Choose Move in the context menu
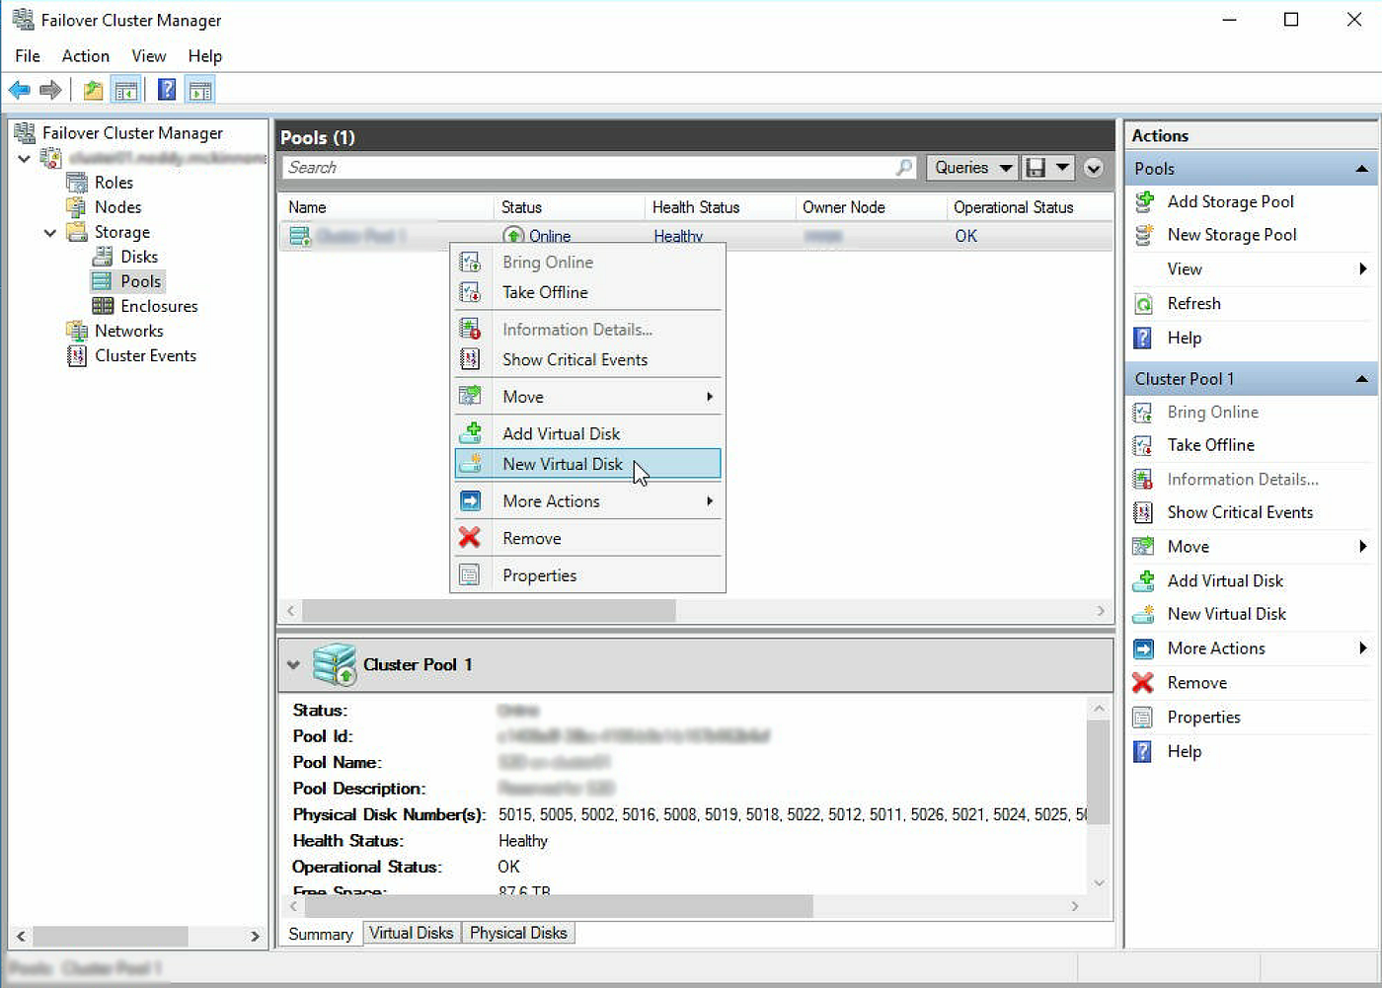The image size is (1382, 988). point(587,397)
